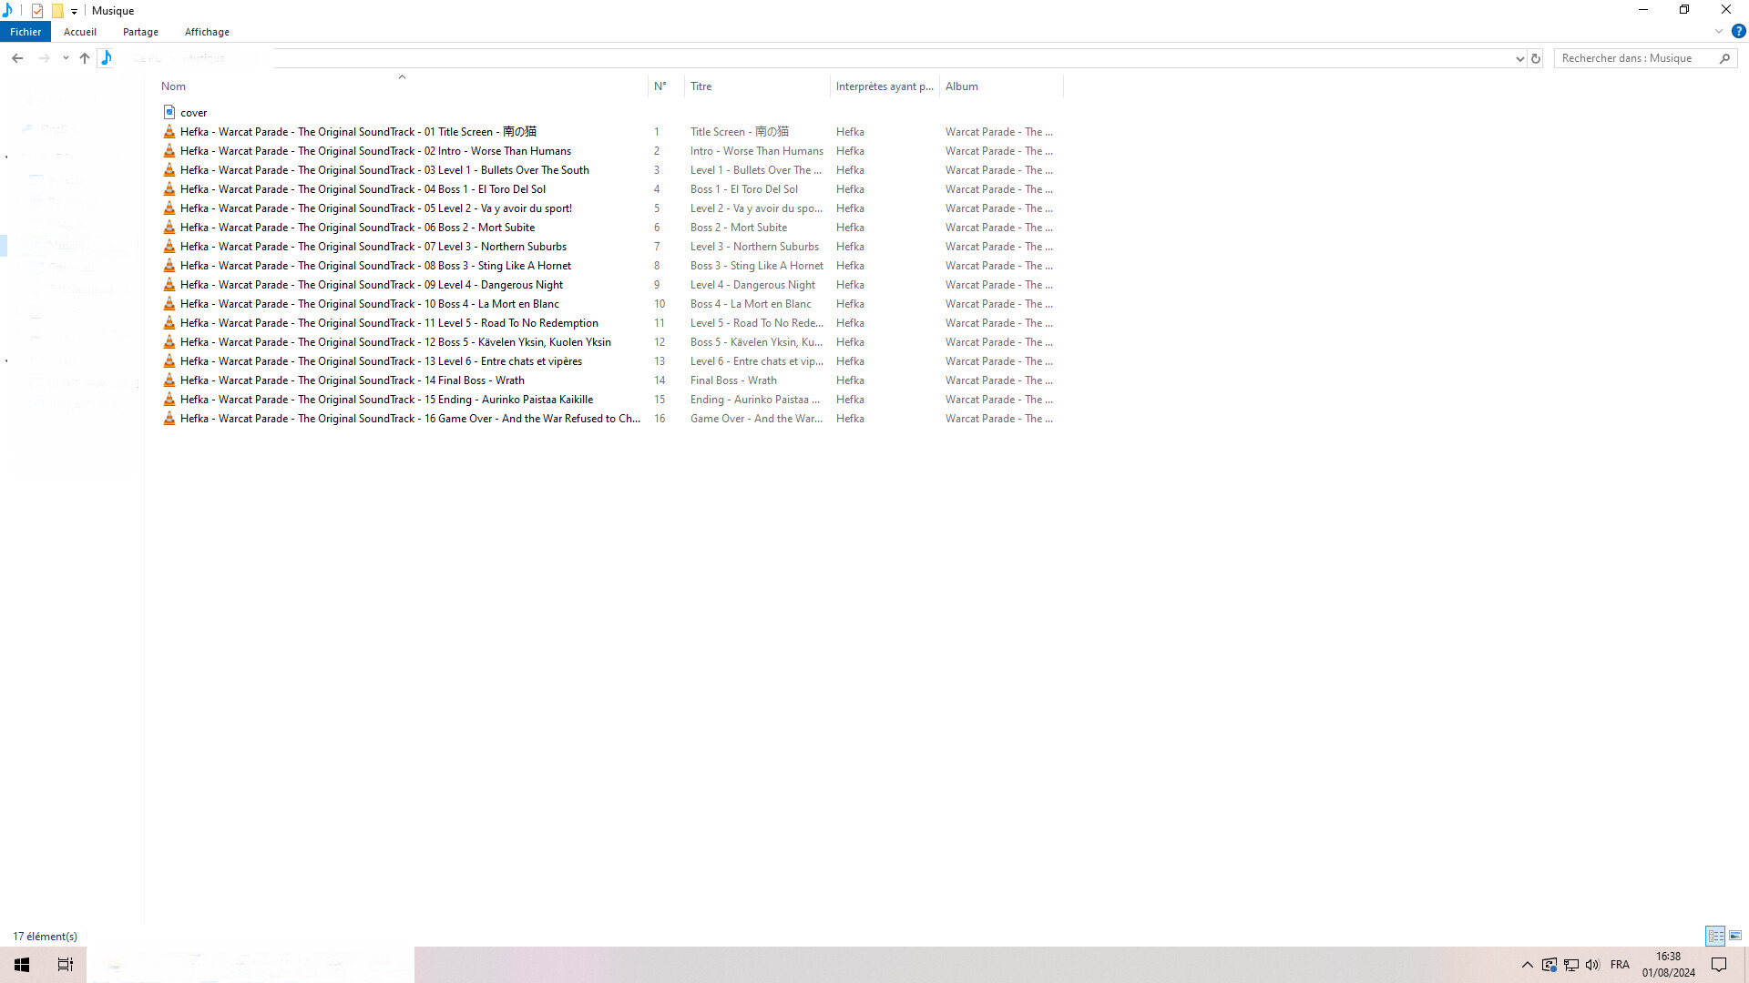
Task: Switch to large thumbnails view icon
Action: coord(1735,936)
